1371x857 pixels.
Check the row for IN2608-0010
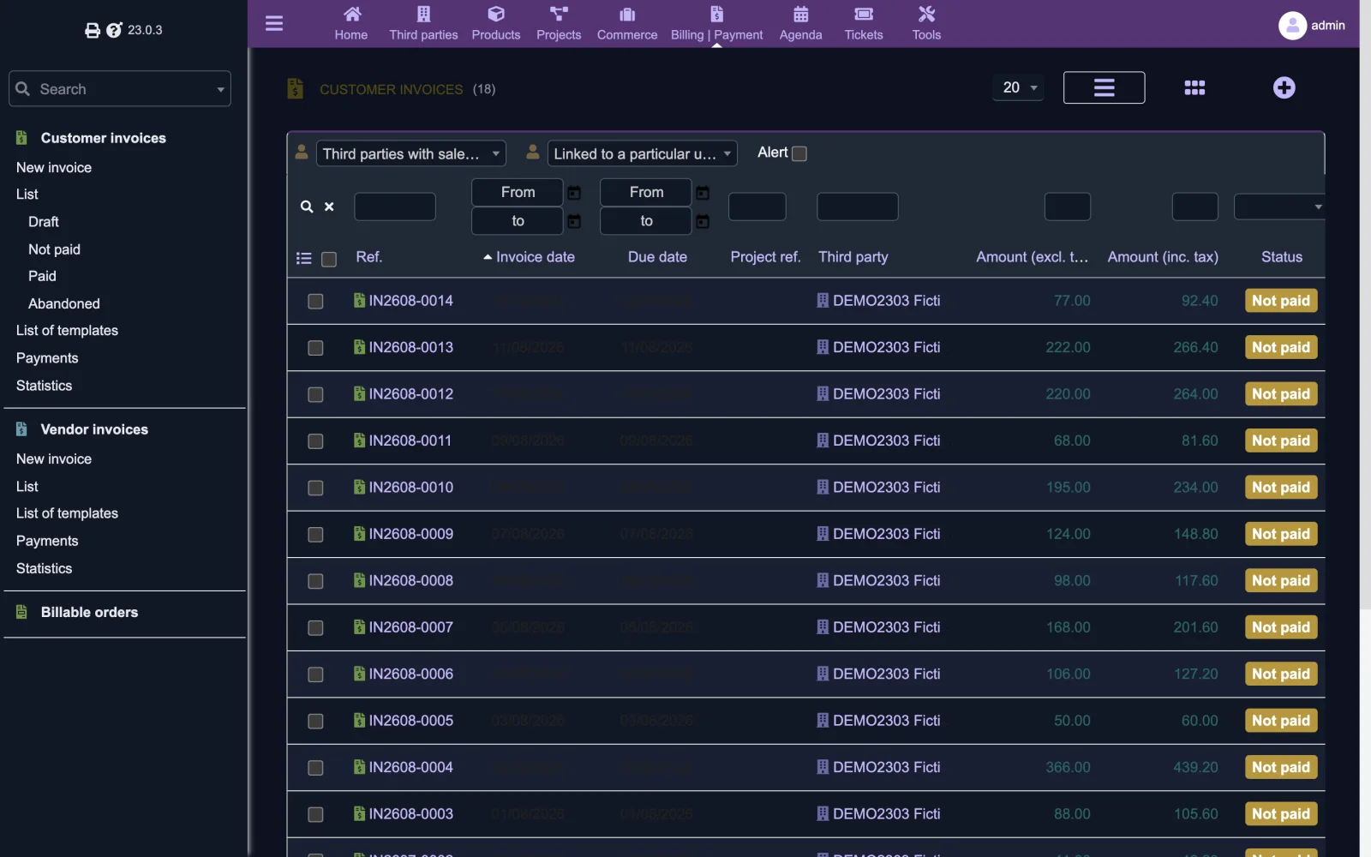(315, 488)
